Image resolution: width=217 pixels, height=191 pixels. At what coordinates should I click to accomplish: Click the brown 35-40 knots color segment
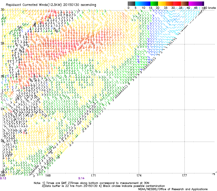[185, 4]
